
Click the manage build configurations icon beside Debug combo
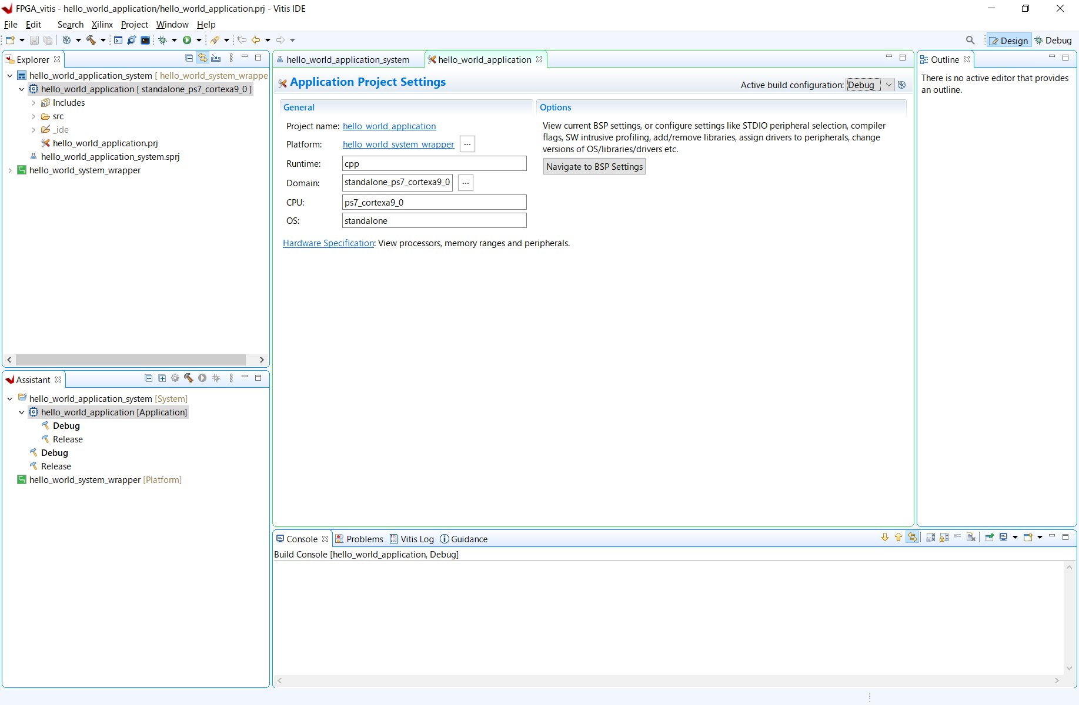901,85
